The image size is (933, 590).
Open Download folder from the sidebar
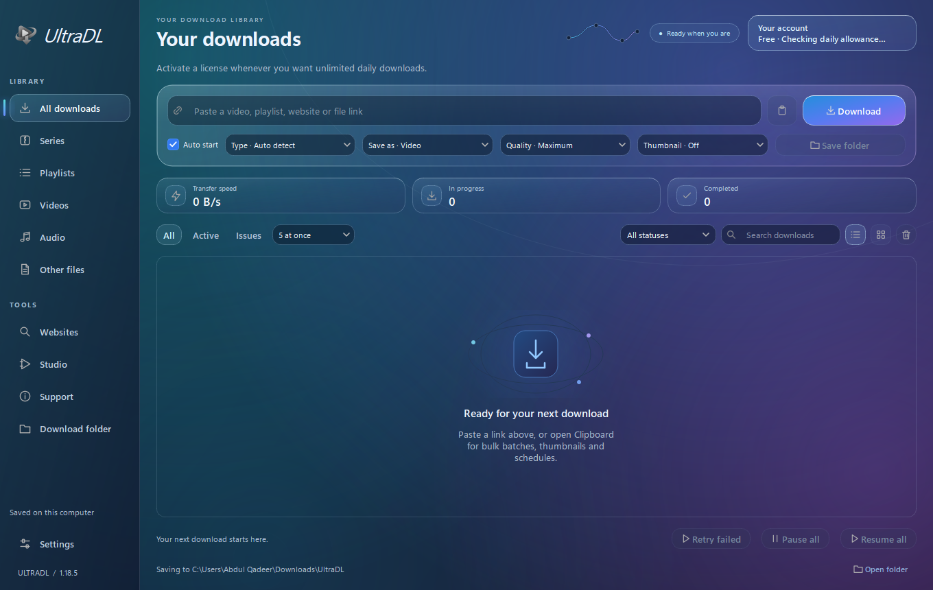[70, 428]
